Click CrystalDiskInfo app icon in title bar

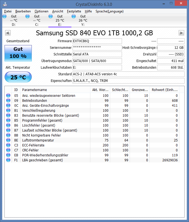pos(5,4)
